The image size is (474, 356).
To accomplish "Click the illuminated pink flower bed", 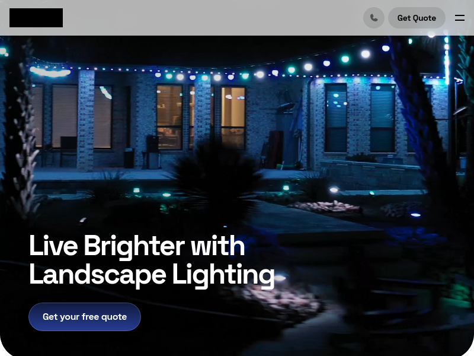I will (325, 206).
